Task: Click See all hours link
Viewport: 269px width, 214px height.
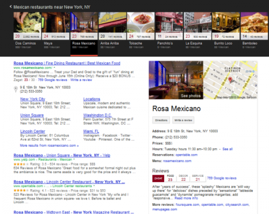Action: 228,149
